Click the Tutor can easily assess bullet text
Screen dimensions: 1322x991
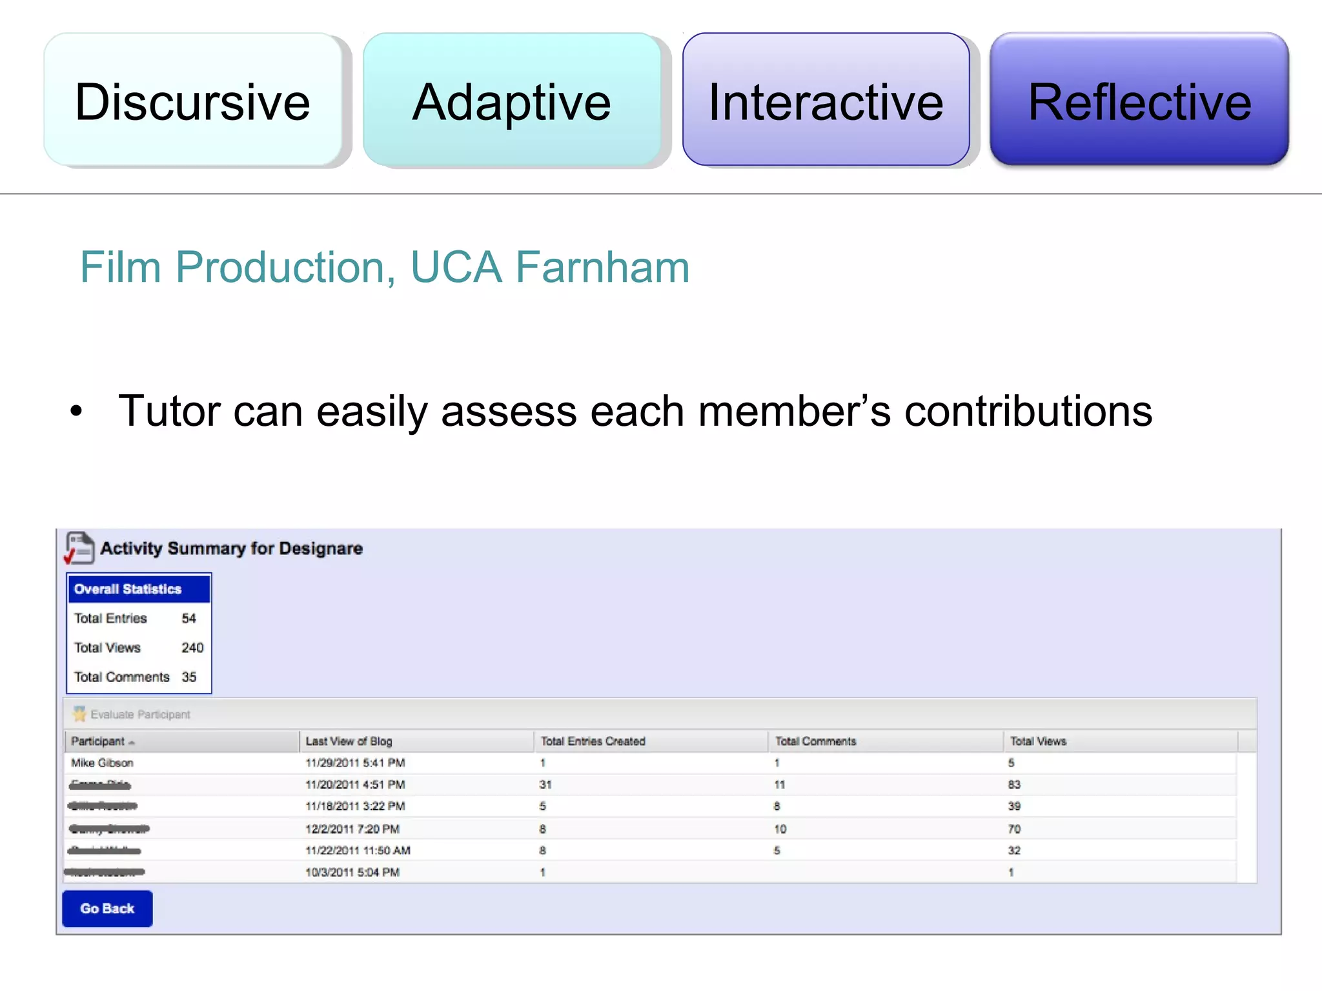(635, 411)
